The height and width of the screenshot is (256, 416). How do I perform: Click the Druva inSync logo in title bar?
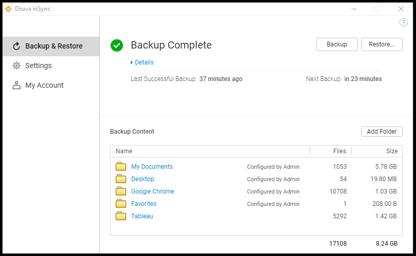(8, 9)
